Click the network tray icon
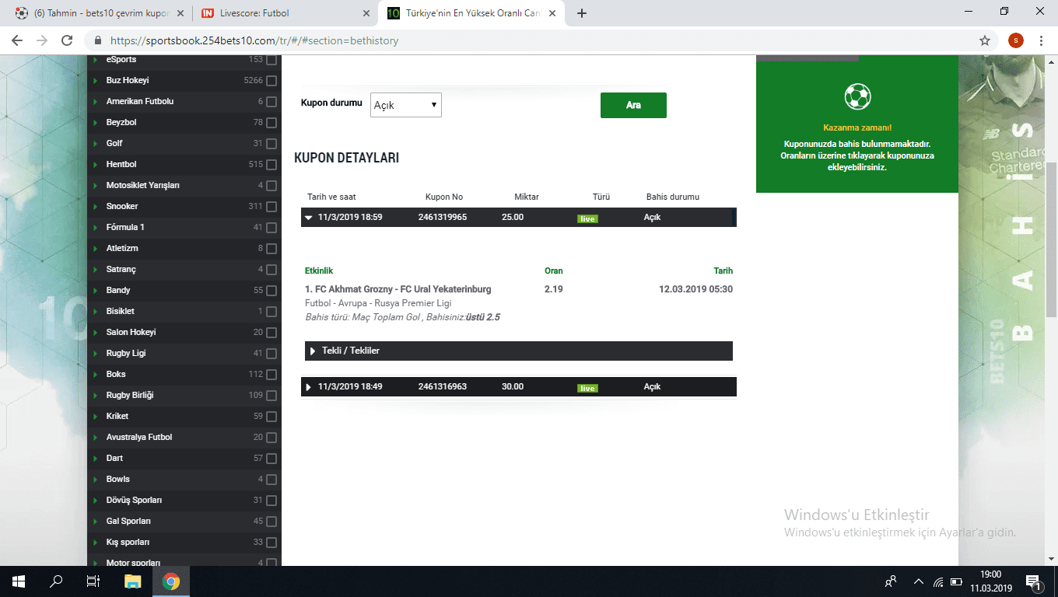Image resolution: width=1058 pixels, height=597 pixels. pyautogui.click(x=938, y=581)
